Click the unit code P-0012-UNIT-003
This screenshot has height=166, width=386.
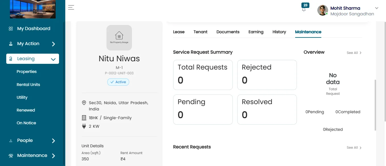pos(119,73)
